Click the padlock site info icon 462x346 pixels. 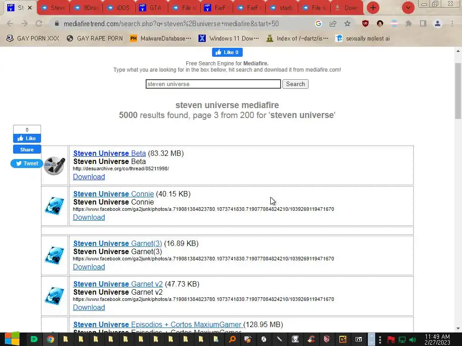click(x=57, y=23)
